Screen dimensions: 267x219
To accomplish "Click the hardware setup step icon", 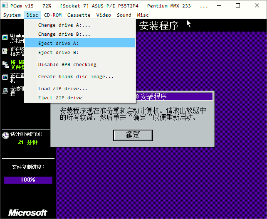I will [5, 90].
